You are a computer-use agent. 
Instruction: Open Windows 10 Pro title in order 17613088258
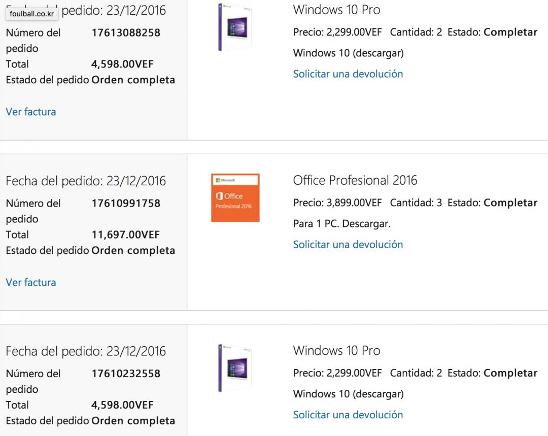(336, 10)
